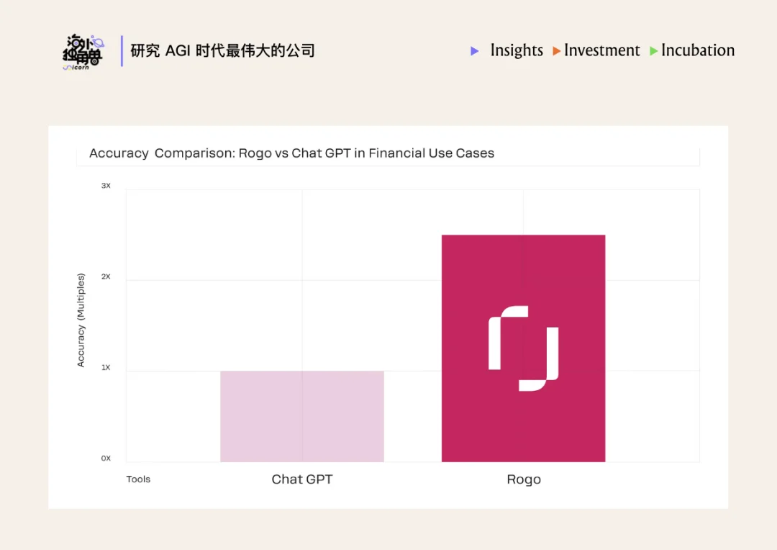Click the 2X label on the y-axis

pos(105,276)
